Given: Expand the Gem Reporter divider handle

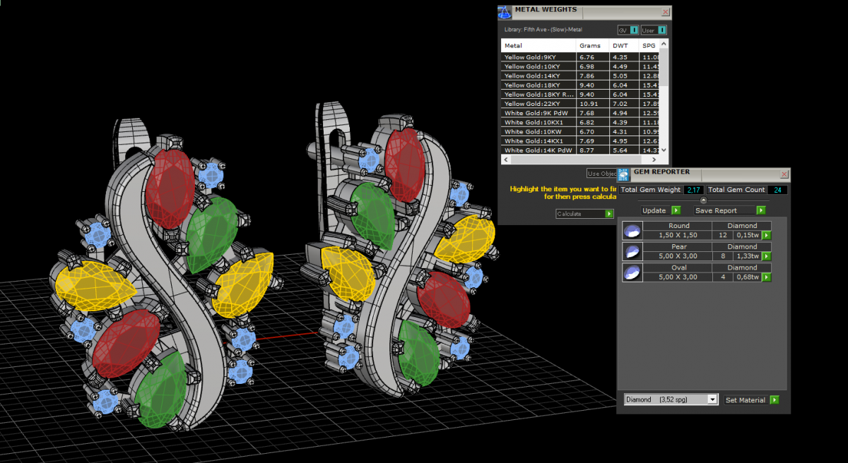Looking at the screenshot, I should 703,200.
